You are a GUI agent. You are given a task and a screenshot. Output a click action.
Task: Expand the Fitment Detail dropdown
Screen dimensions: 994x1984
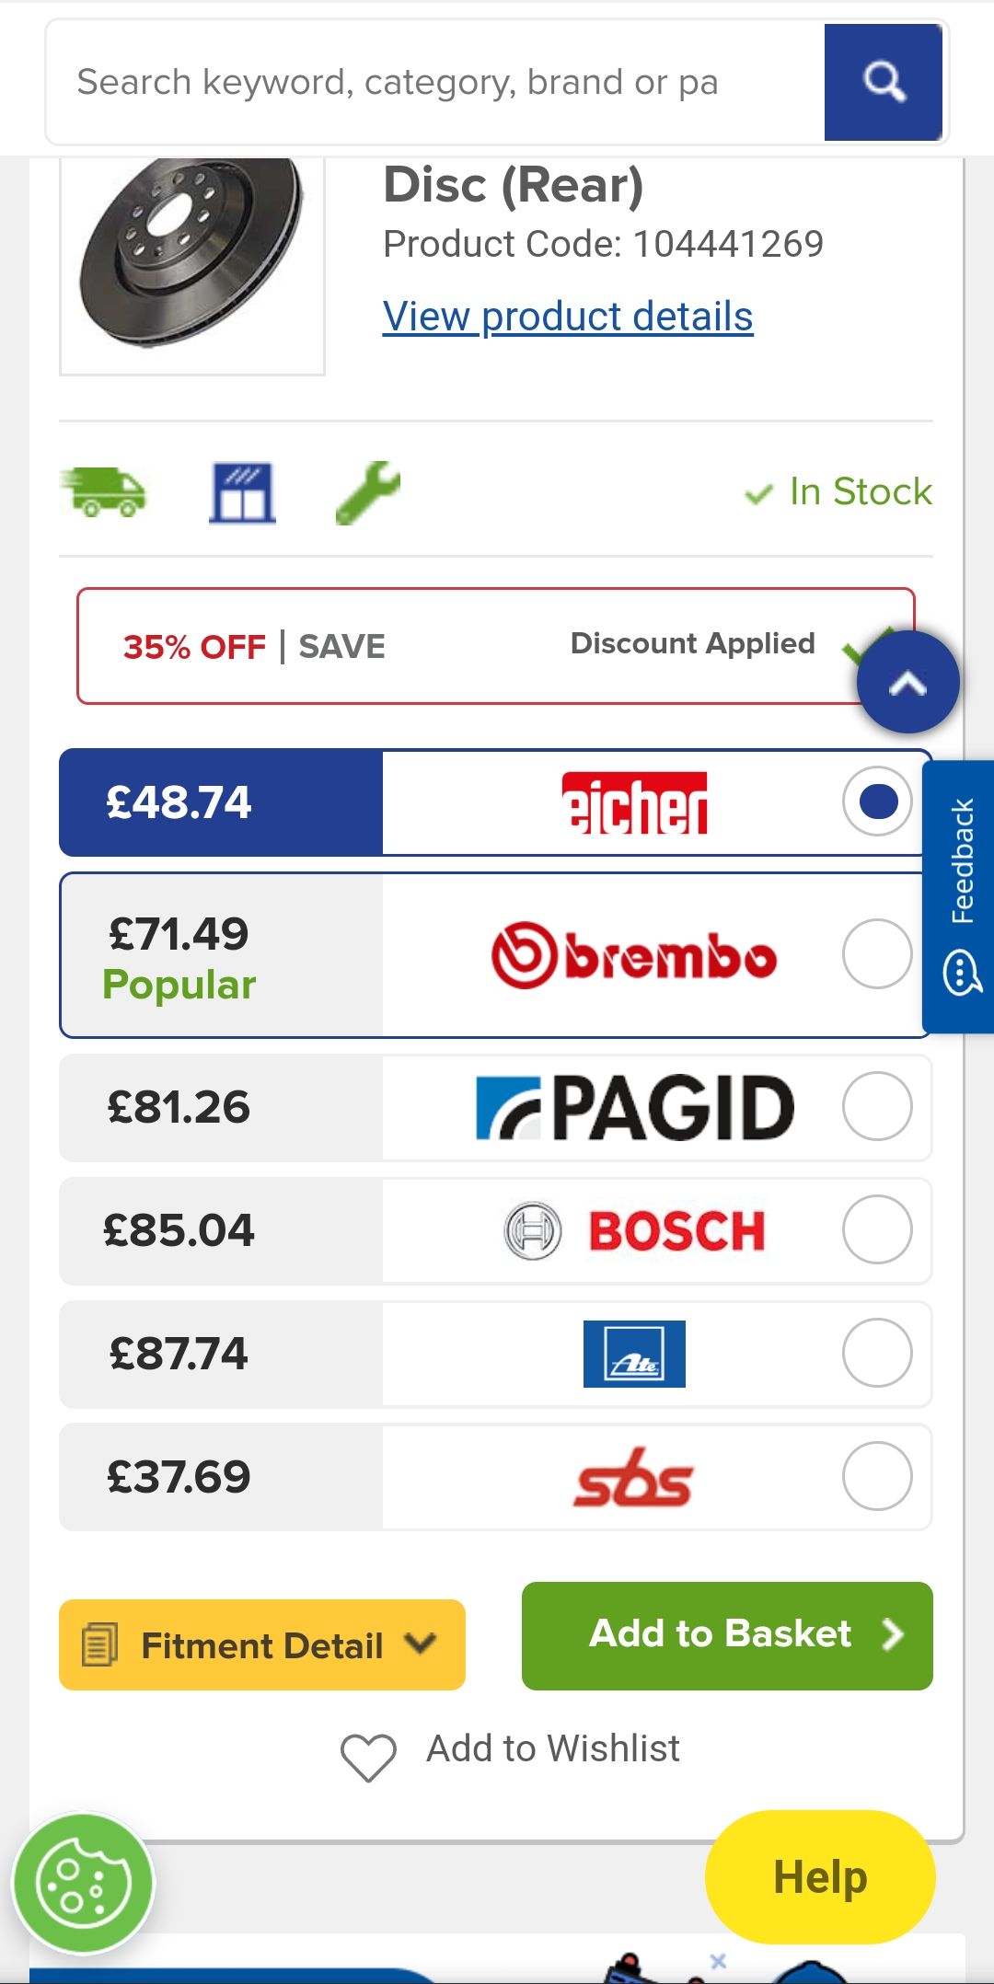click(x=262, y=1645)
